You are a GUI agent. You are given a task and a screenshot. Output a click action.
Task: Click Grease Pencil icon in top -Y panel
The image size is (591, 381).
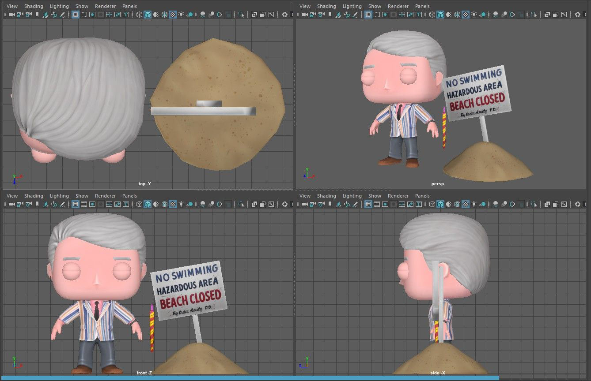[62, 15]
